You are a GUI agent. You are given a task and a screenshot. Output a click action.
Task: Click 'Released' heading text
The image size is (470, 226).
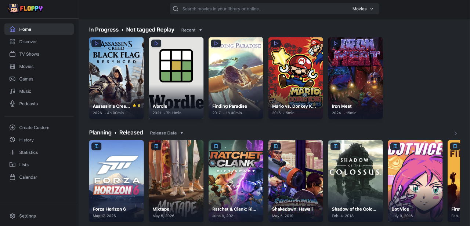(x=131, y=133)
